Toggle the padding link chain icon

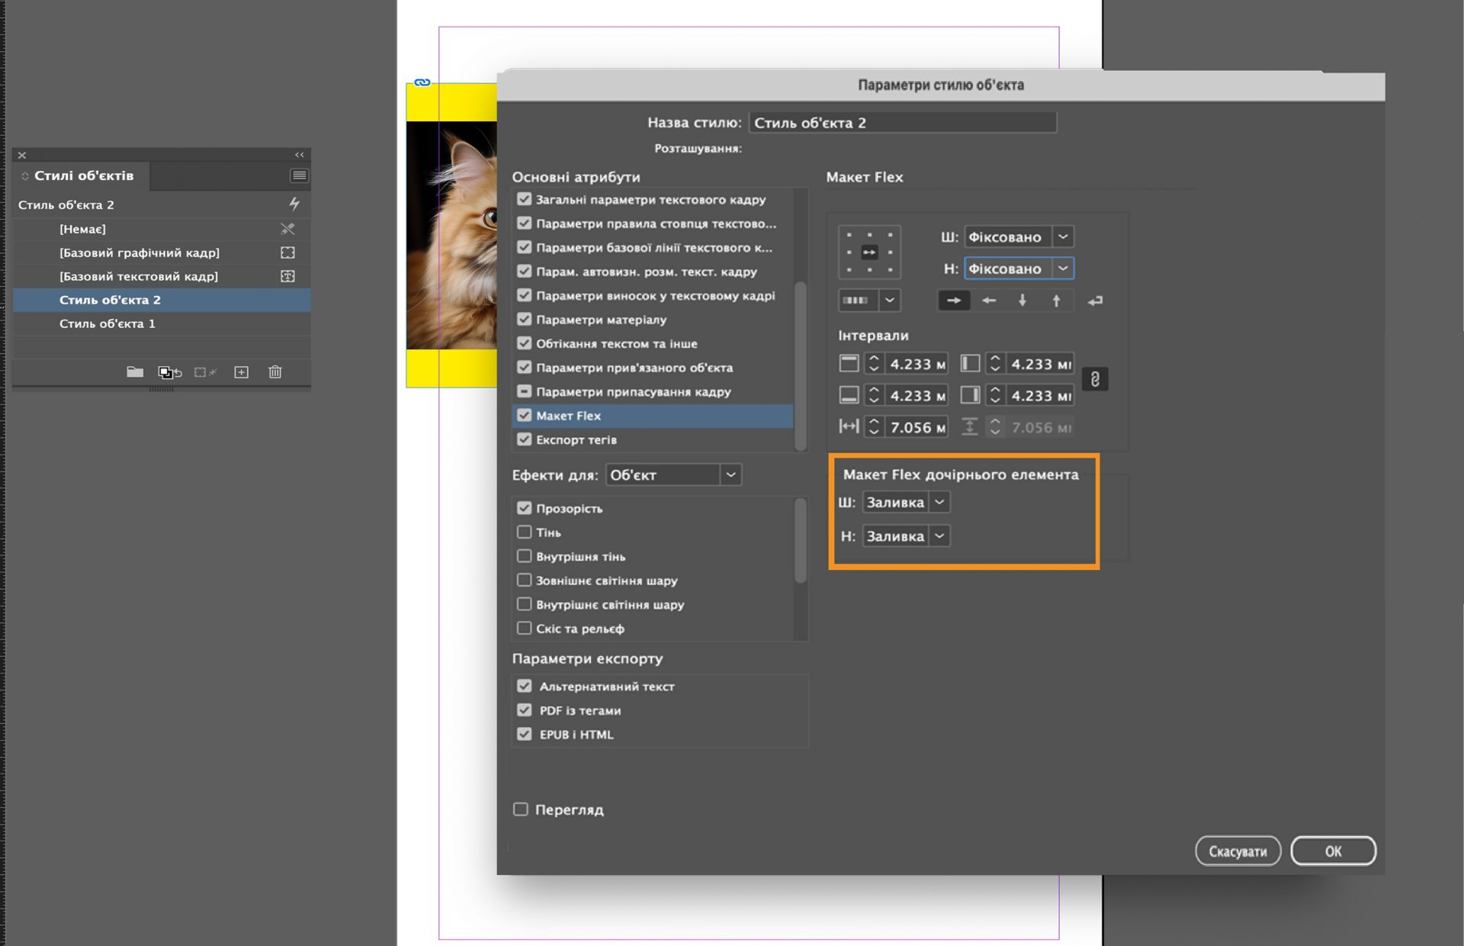1095,379
